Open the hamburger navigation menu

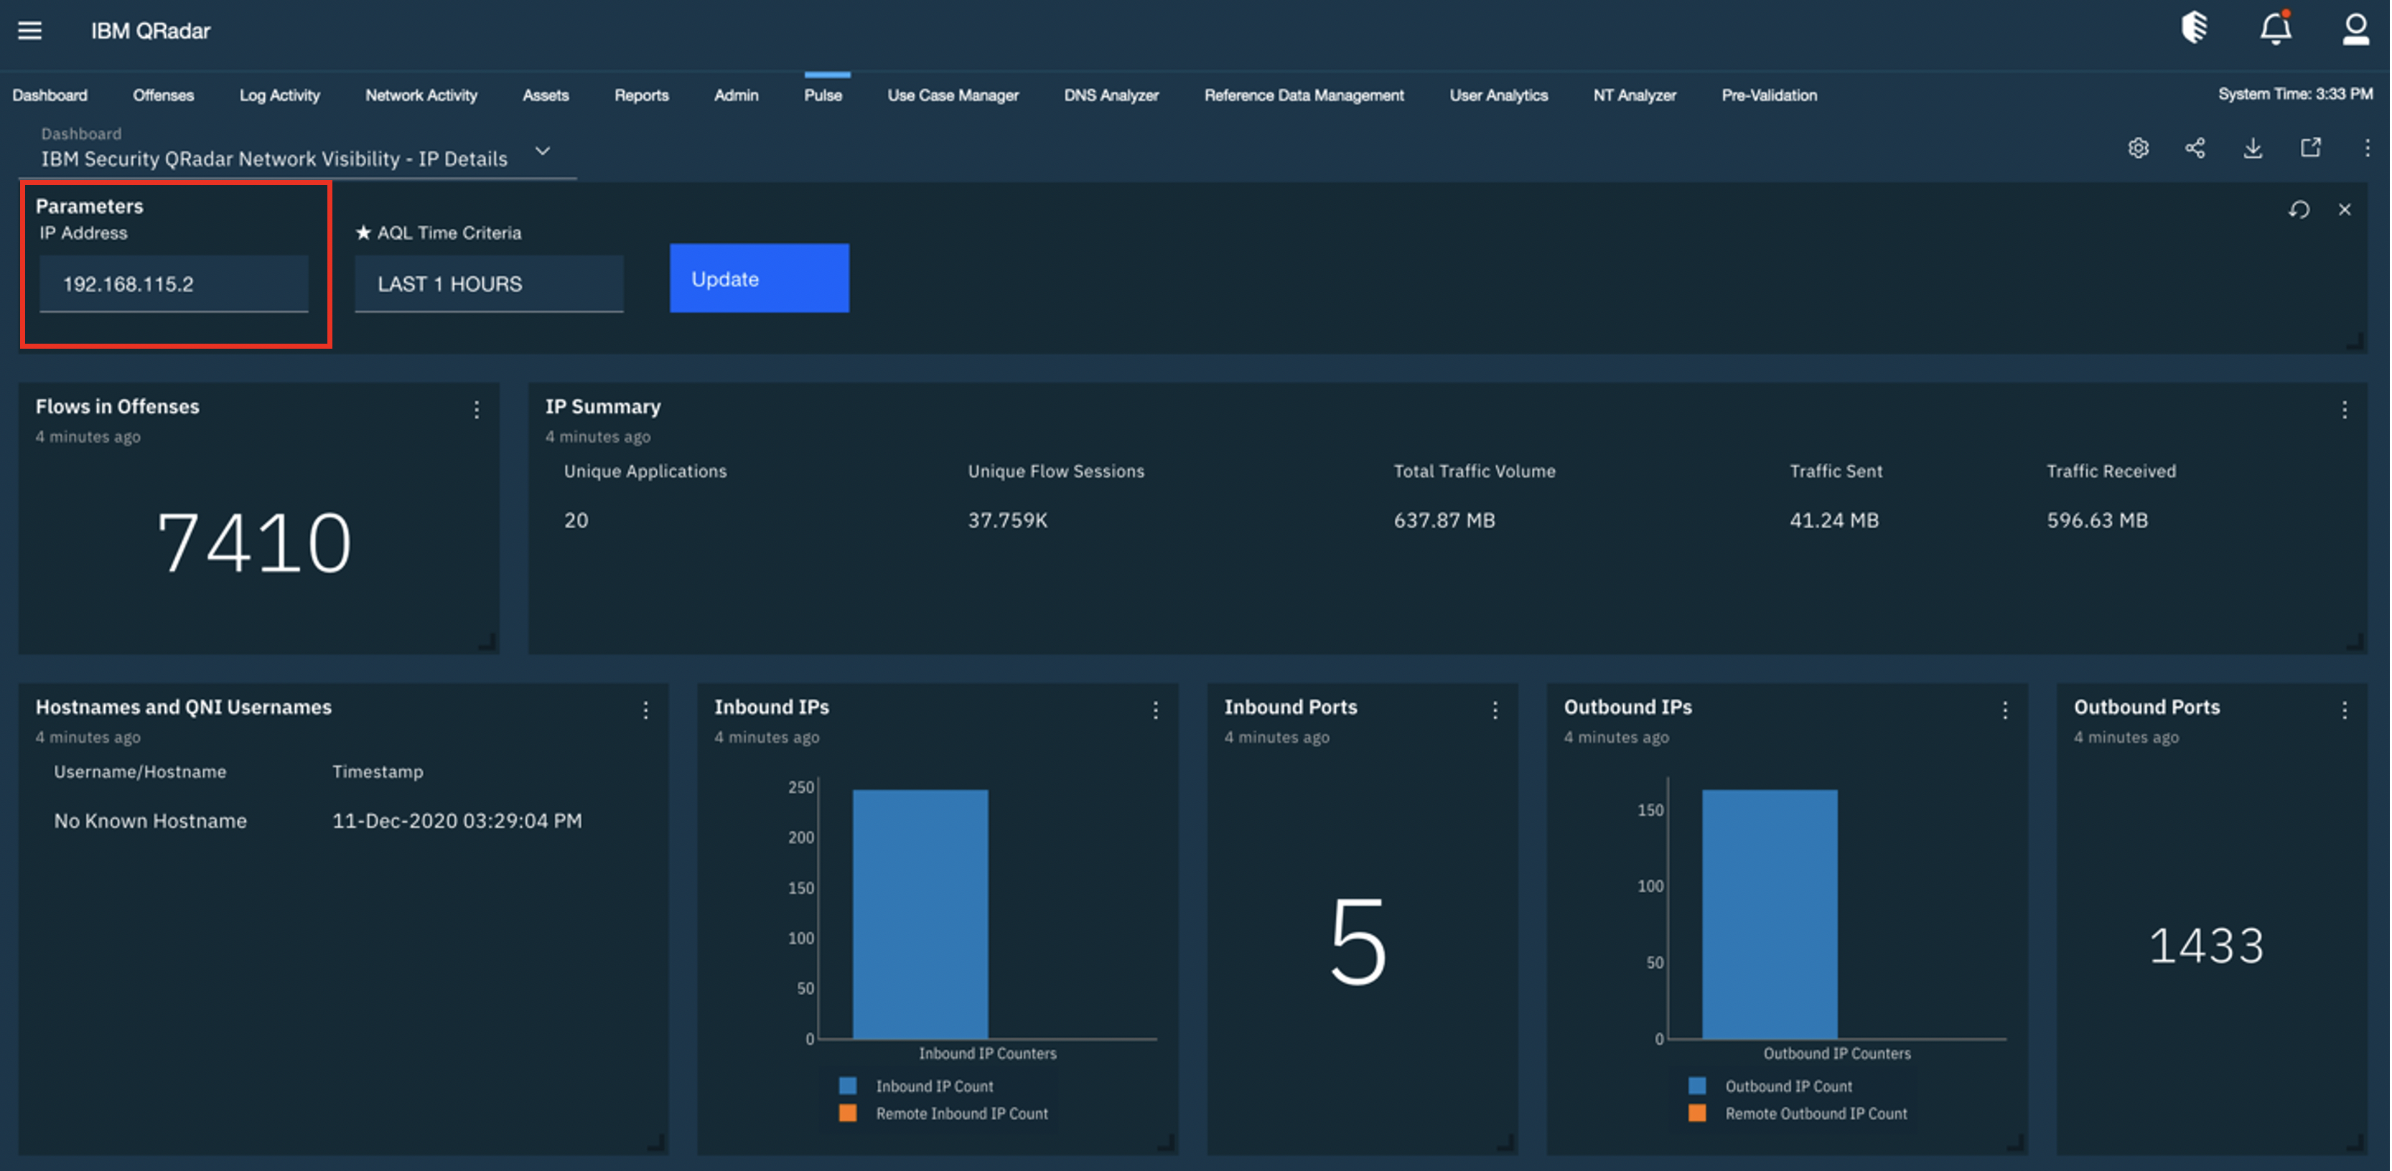[29, 31]
